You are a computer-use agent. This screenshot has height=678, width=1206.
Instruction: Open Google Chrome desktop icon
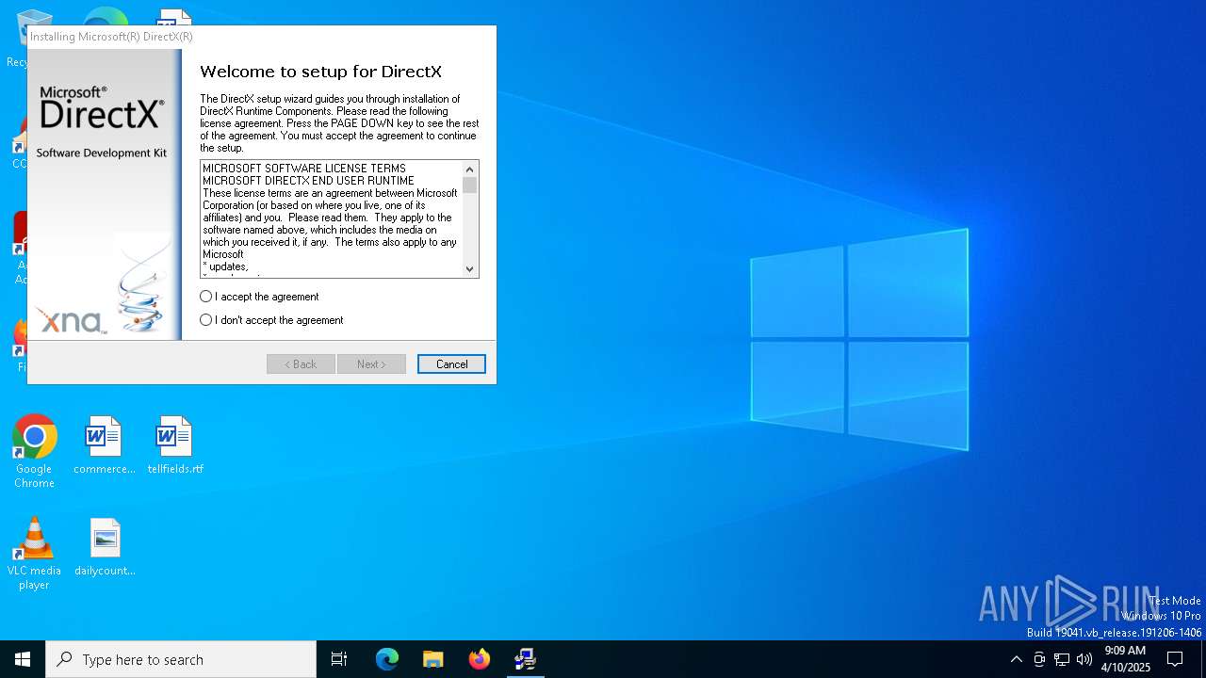pyautogui.click(x=34, y=451)
